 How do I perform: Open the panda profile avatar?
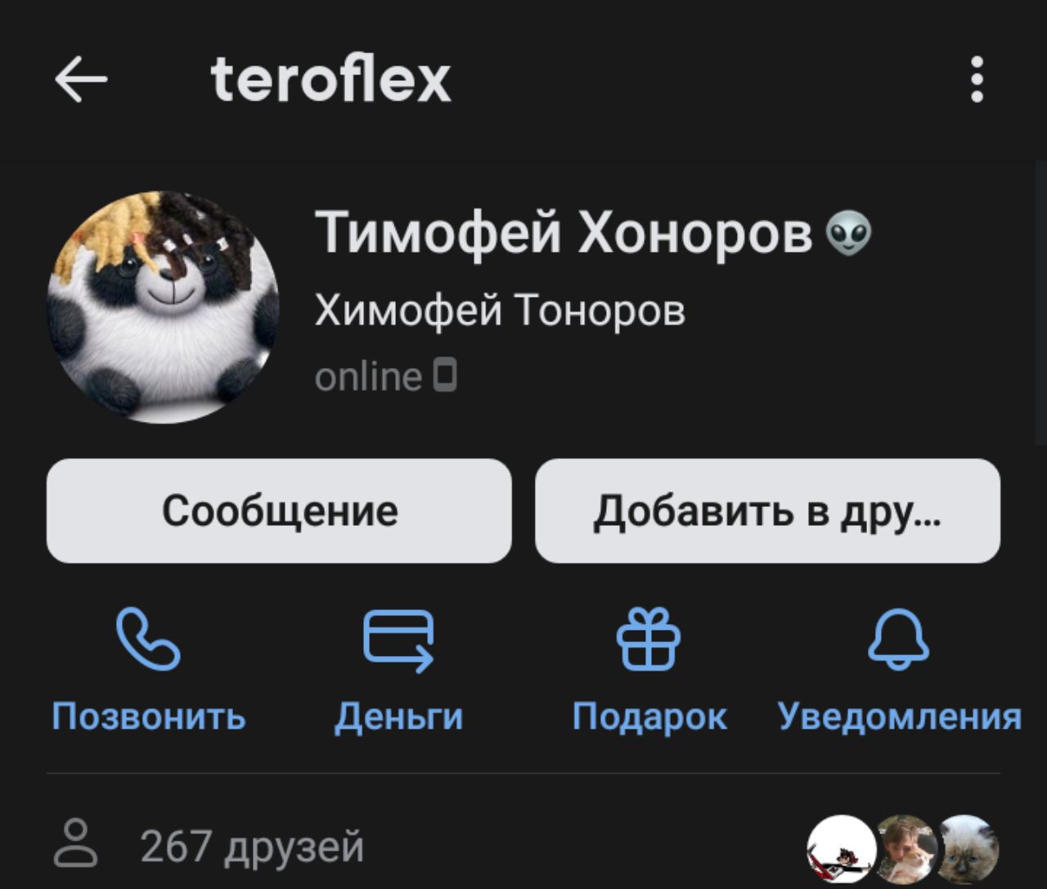(x=164, y=308)
